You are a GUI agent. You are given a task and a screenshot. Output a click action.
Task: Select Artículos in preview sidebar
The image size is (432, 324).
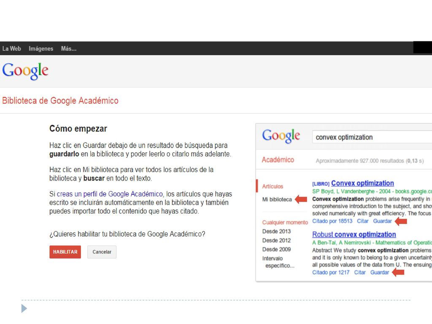coord(273,186)
